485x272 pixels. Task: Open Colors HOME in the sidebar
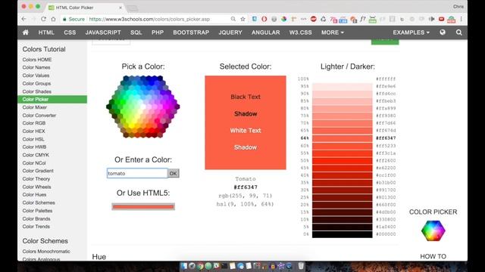37,60
